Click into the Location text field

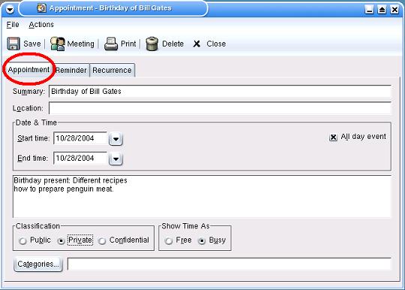point(220,108)
